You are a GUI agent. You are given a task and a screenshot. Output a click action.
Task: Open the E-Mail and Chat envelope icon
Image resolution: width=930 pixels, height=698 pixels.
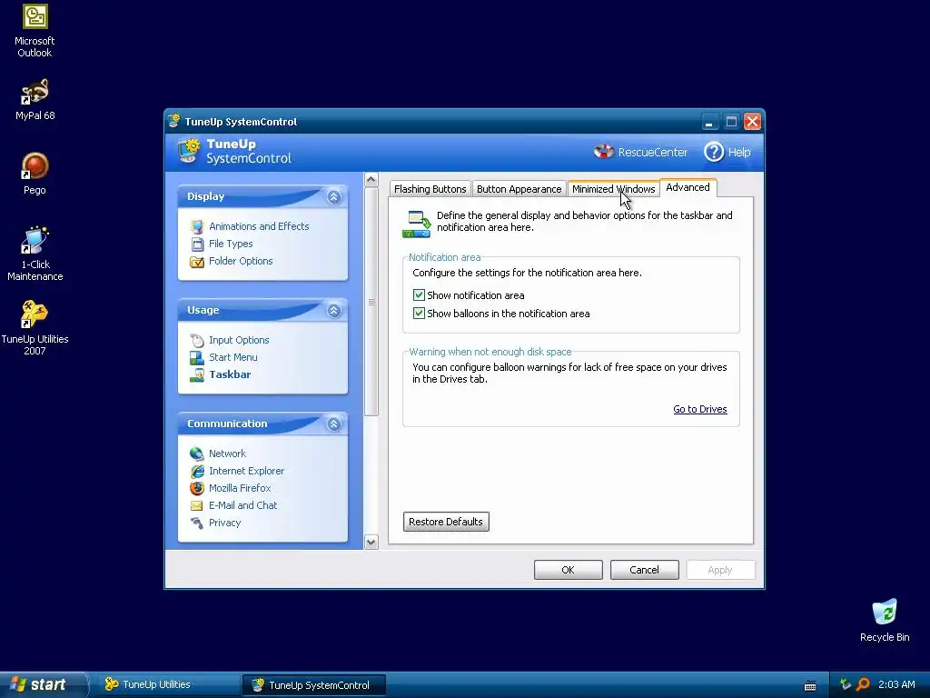[197, 505]
